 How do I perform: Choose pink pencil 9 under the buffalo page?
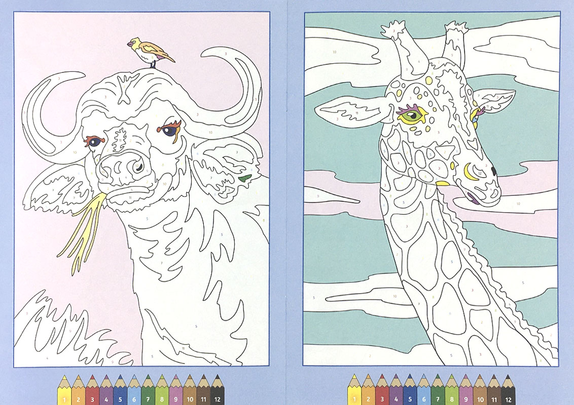click(x=176, y=390)
